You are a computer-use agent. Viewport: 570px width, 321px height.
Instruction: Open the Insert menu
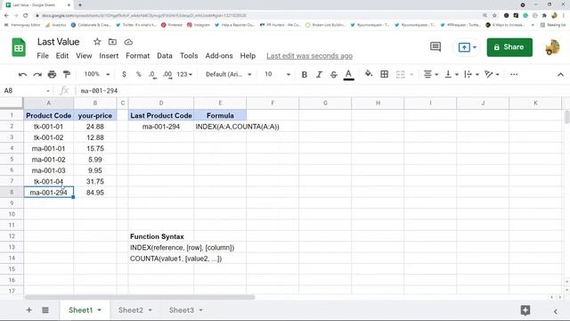109,55
